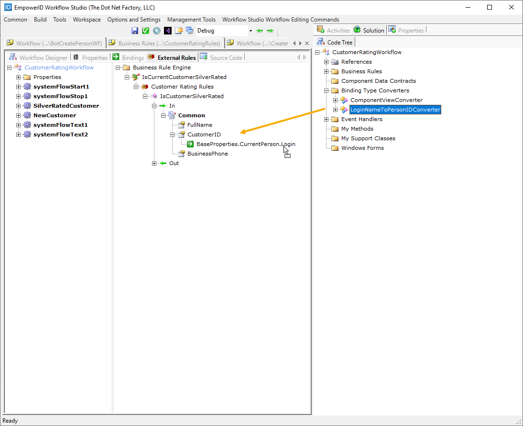
Task: Collapse the In parameters node
Action: (x=154, y=106)
